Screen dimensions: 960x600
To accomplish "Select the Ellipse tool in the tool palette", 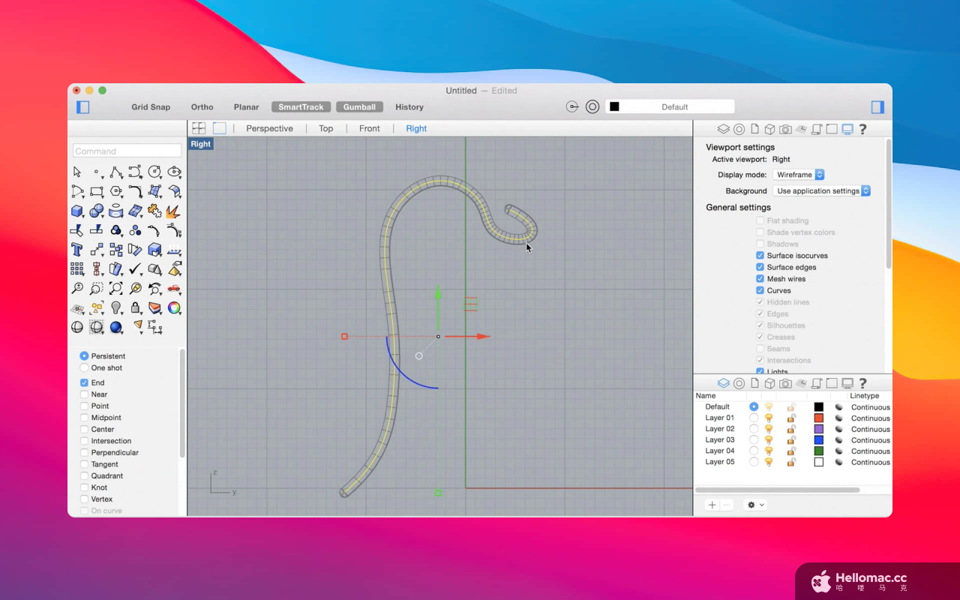I will click(174, 172).
